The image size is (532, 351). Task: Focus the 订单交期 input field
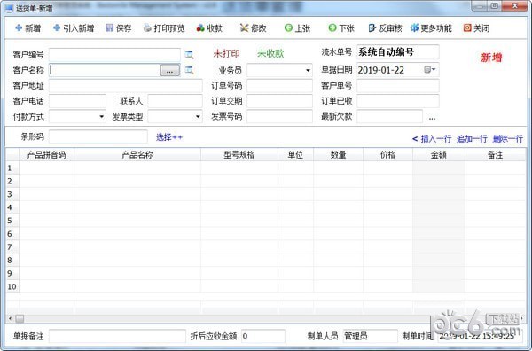279,101
